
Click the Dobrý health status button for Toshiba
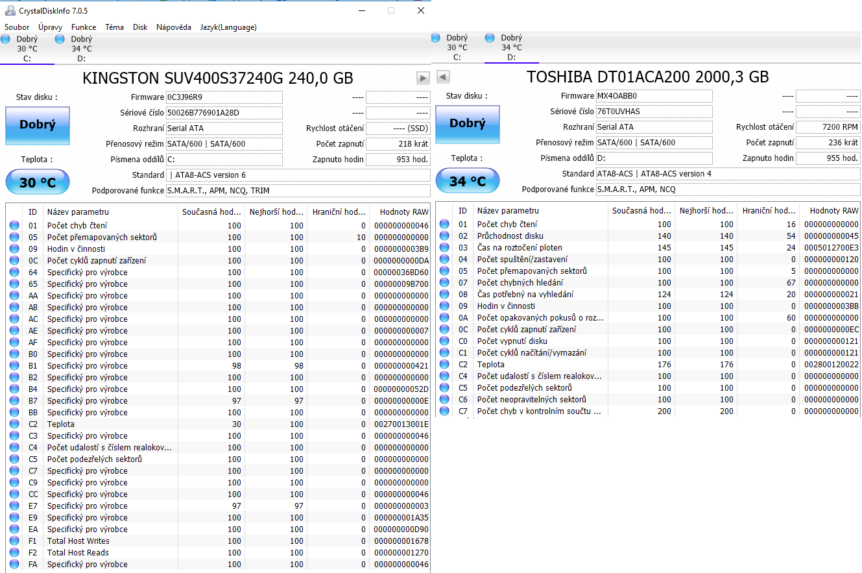click(x=467, y=124)
